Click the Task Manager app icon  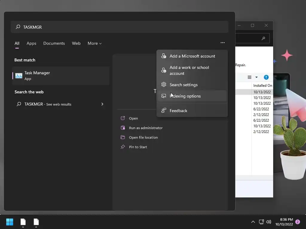click(19, 76)
